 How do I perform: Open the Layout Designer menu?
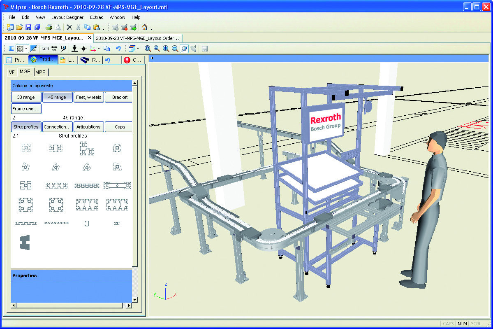(67, 17)
